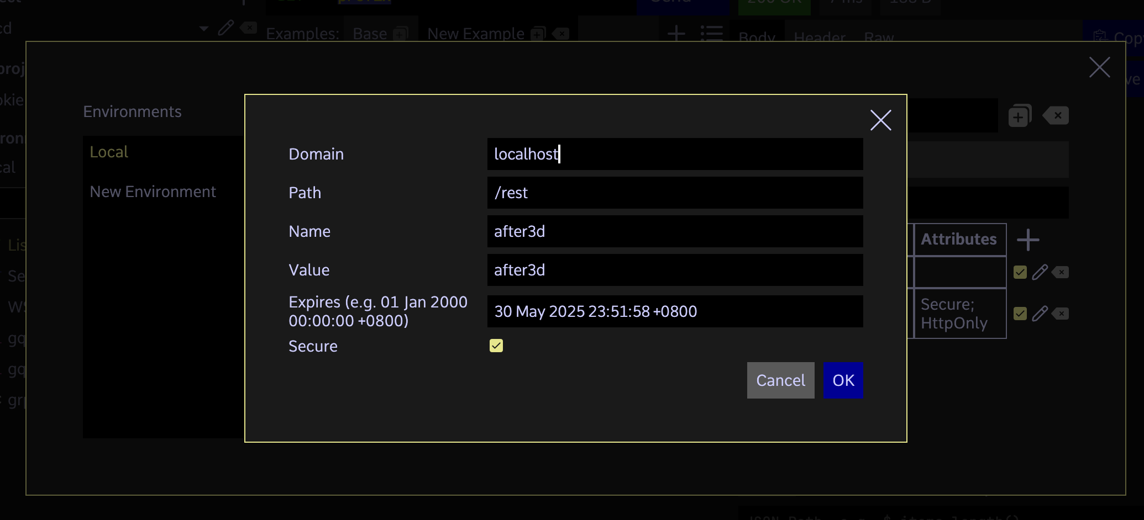
Task: Click the Value field with after3d
Action: coord(675,270)
